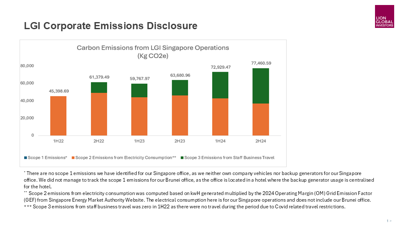400x225 pixels.
Task: Click the 20,000 y-axis label
Action: 27,118
